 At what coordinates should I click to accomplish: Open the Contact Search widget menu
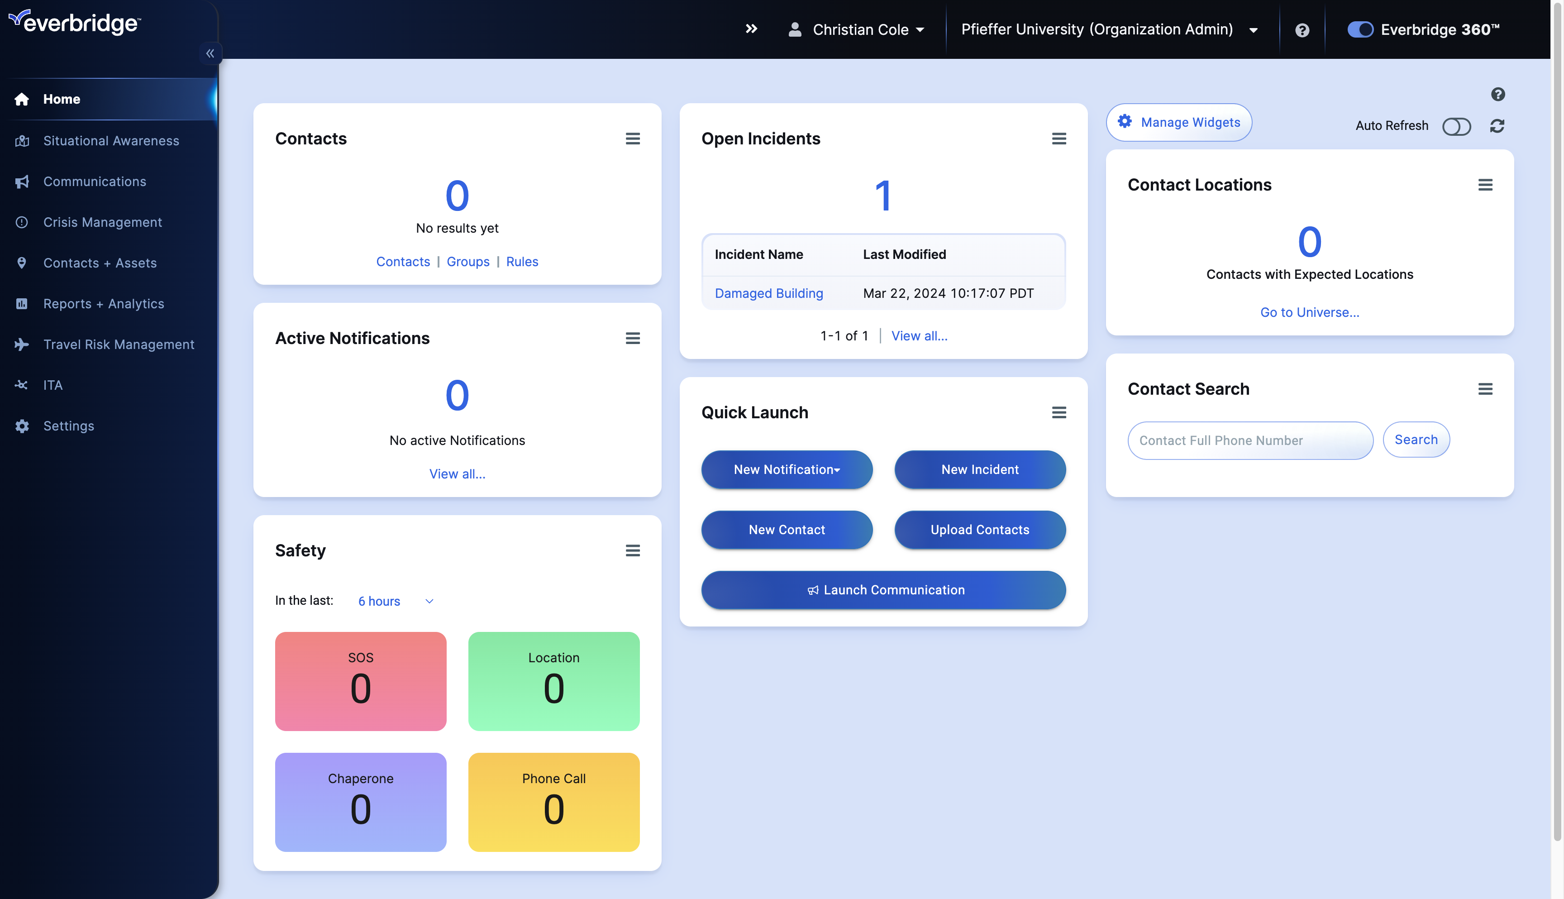[x=1486, y=389]
